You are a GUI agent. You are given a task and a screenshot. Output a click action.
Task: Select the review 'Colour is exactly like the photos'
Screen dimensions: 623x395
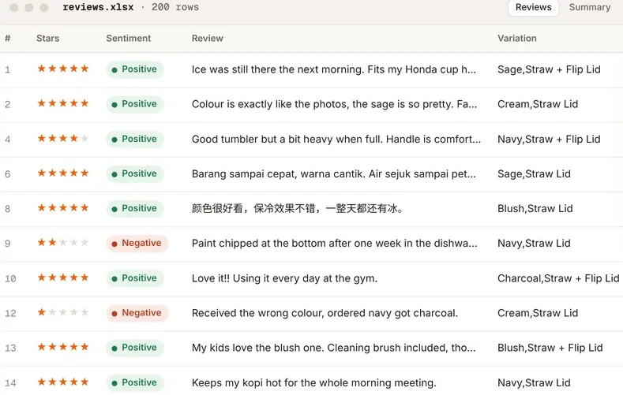[x=334, y=104]
